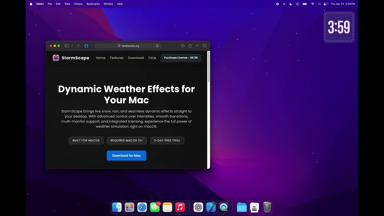Screen dimensions: 384x216
Task: Open the blue folder in the Dock
Action: point(242,207)
